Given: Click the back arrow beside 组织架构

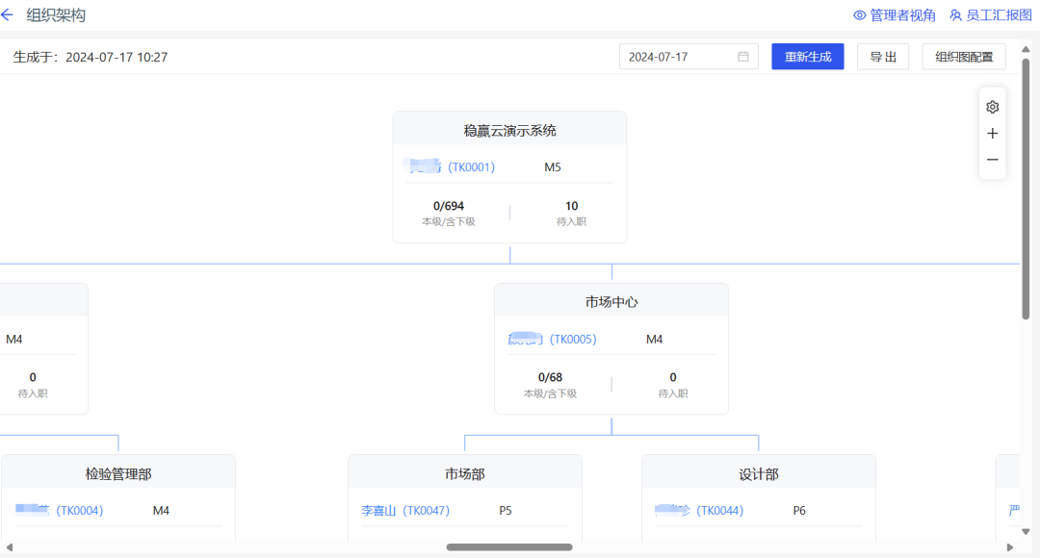Looking at the screenshot, I should (8, 15).
